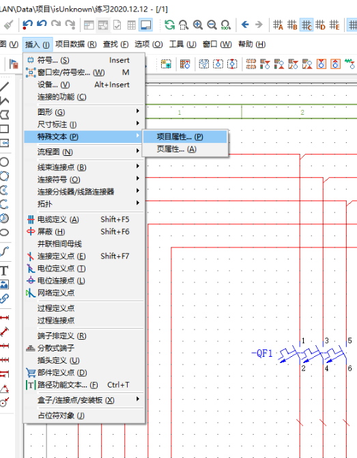Toggle grid B icon
The image size is (357, 458).
point(292,25)
